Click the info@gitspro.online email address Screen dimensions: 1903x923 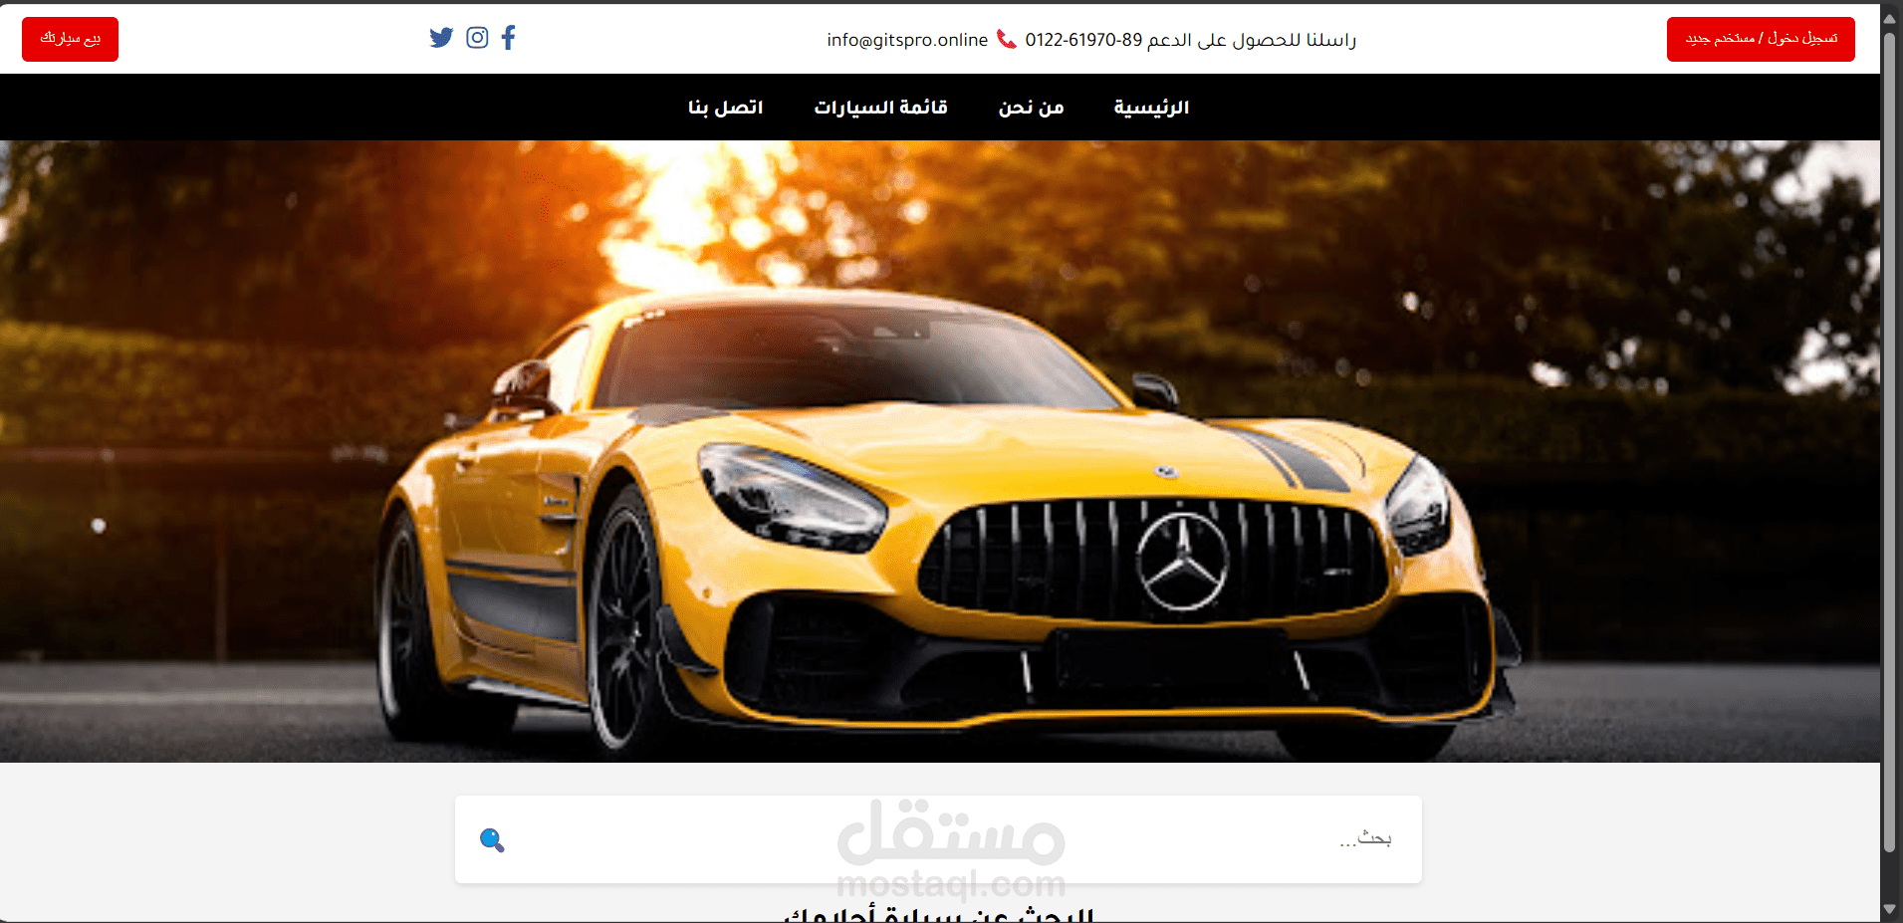tap(907, 40)
